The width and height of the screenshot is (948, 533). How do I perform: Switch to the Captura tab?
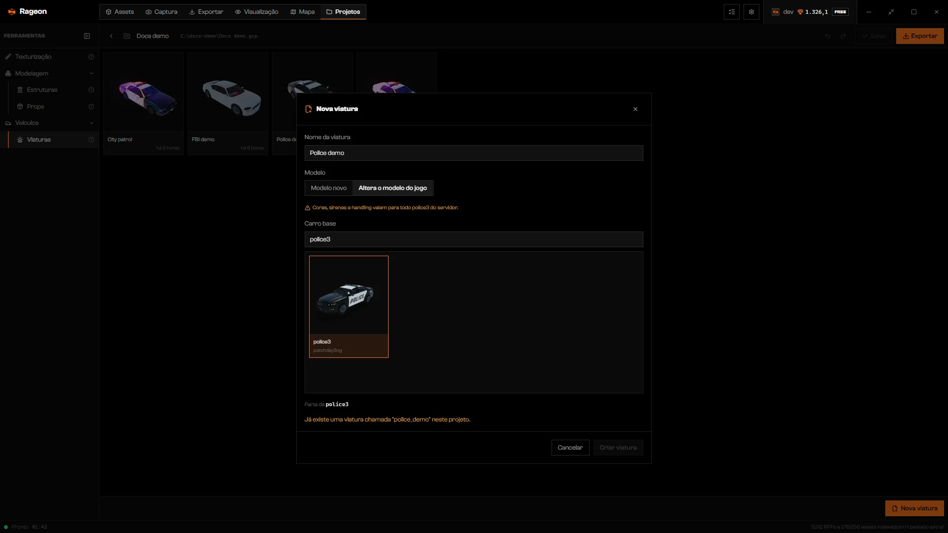[161, 12]
